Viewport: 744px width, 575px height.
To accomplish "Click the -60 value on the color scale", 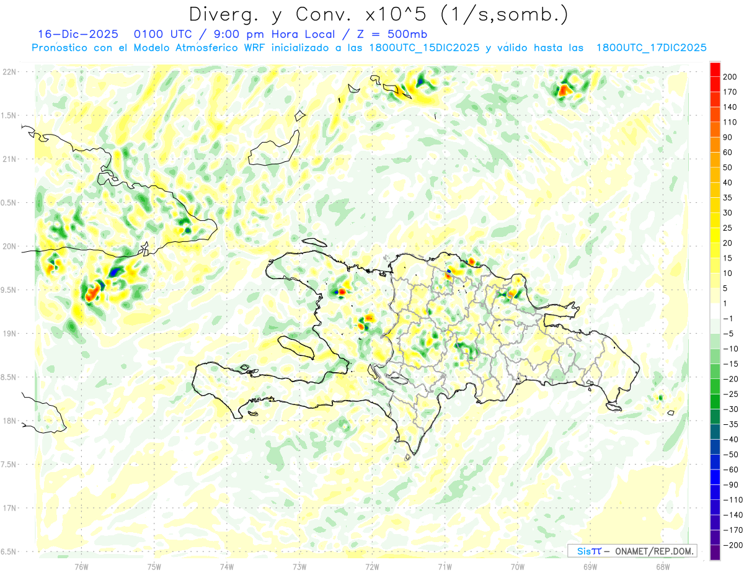I will click(731, 470).
